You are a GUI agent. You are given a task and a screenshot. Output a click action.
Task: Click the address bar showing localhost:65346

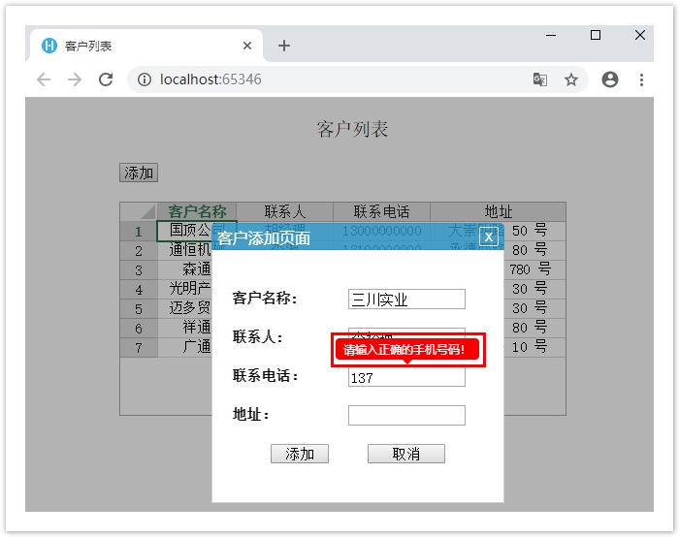click(x=330, y=79)
